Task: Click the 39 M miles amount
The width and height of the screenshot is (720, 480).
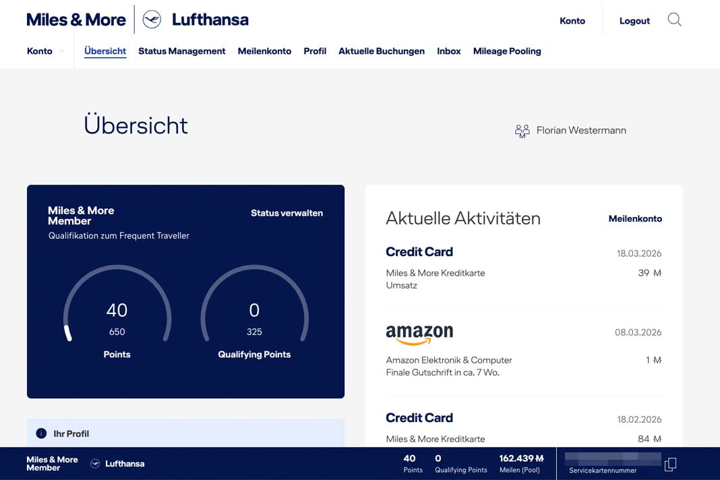Action: click(649, 273)
